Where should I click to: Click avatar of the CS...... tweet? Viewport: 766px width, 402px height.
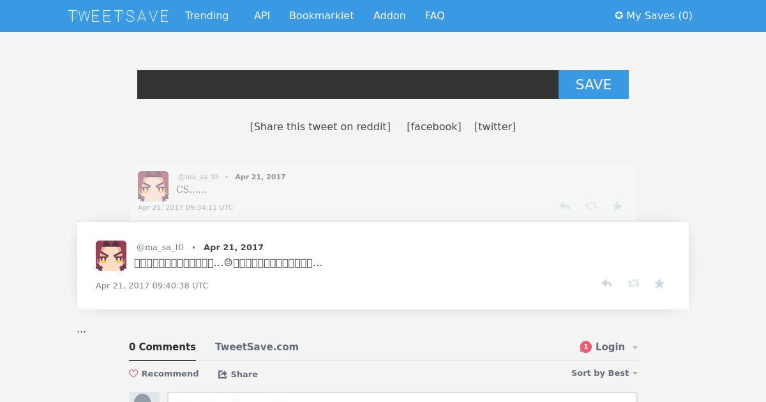tap(153, 186)
